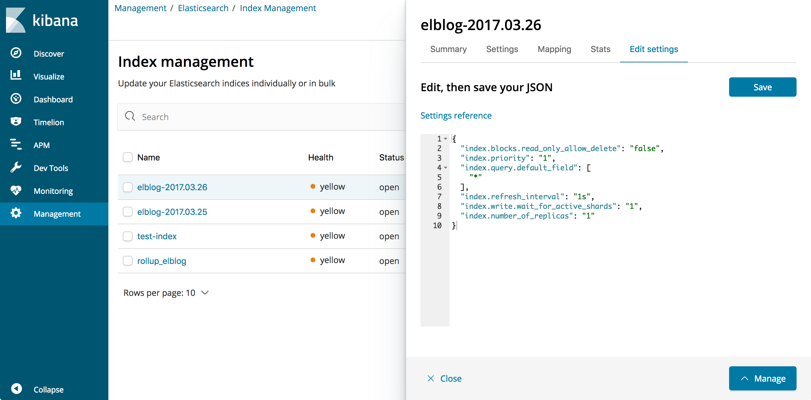Image resolution: width=811 pixels, height=400 pixels.
Task: Check the elblog-2017.03.25 row checkbox
Action: coord(128,212)
